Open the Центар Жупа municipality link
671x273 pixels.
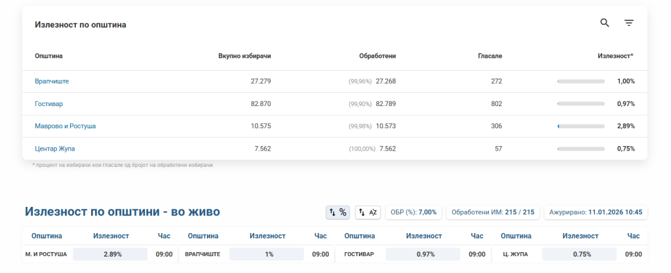[54, 149]
